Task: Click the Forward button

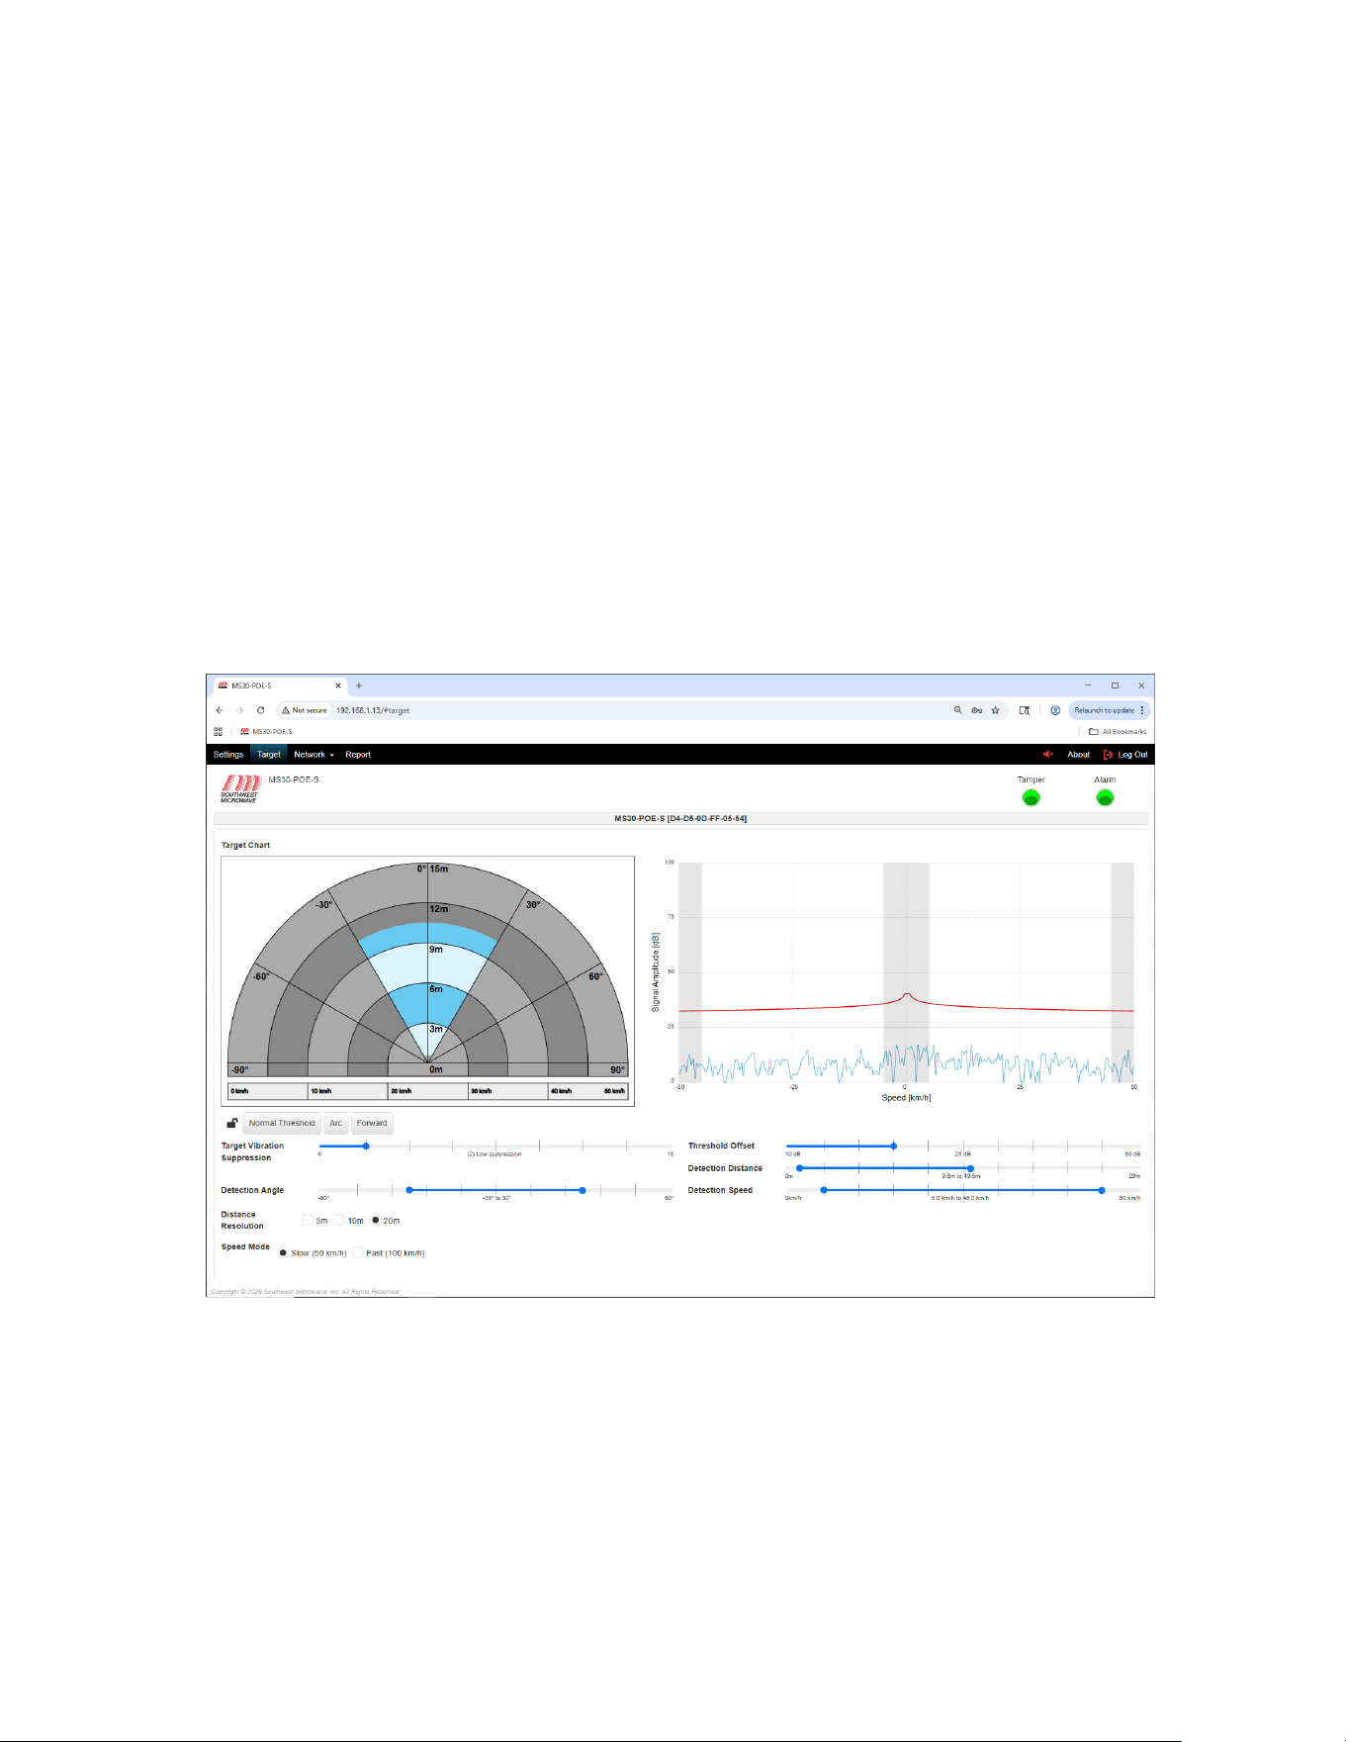Action: point(372,1124)
